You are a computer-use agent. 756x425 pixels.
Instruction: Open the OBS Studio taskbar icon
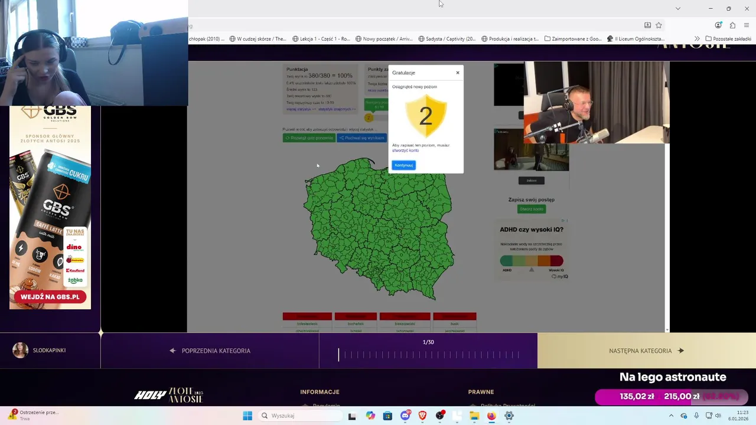[x=440, y=416]
